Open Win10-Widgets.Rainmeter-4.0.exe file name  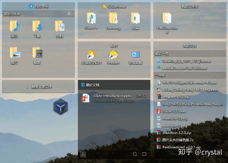click(x=189, y=82)
